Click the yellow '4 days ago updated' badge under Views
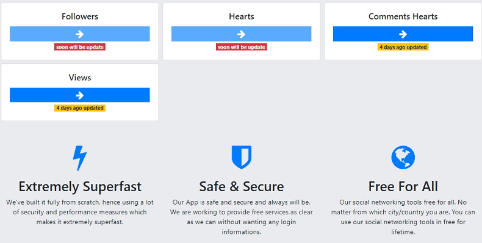 click(x=80, y=108)
